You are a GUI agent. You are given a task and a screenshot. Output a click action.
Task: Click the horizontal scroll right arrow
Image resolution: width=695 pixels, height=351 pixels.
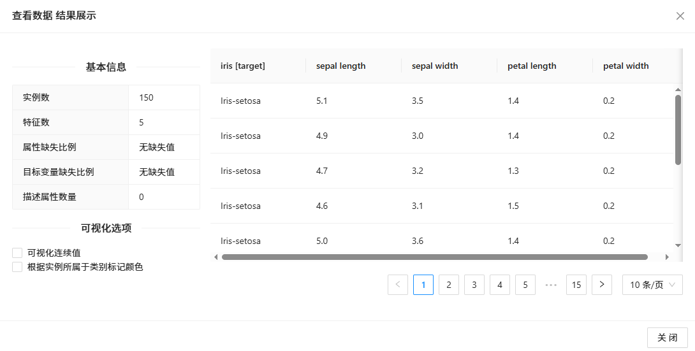click(x=667, y=257)
